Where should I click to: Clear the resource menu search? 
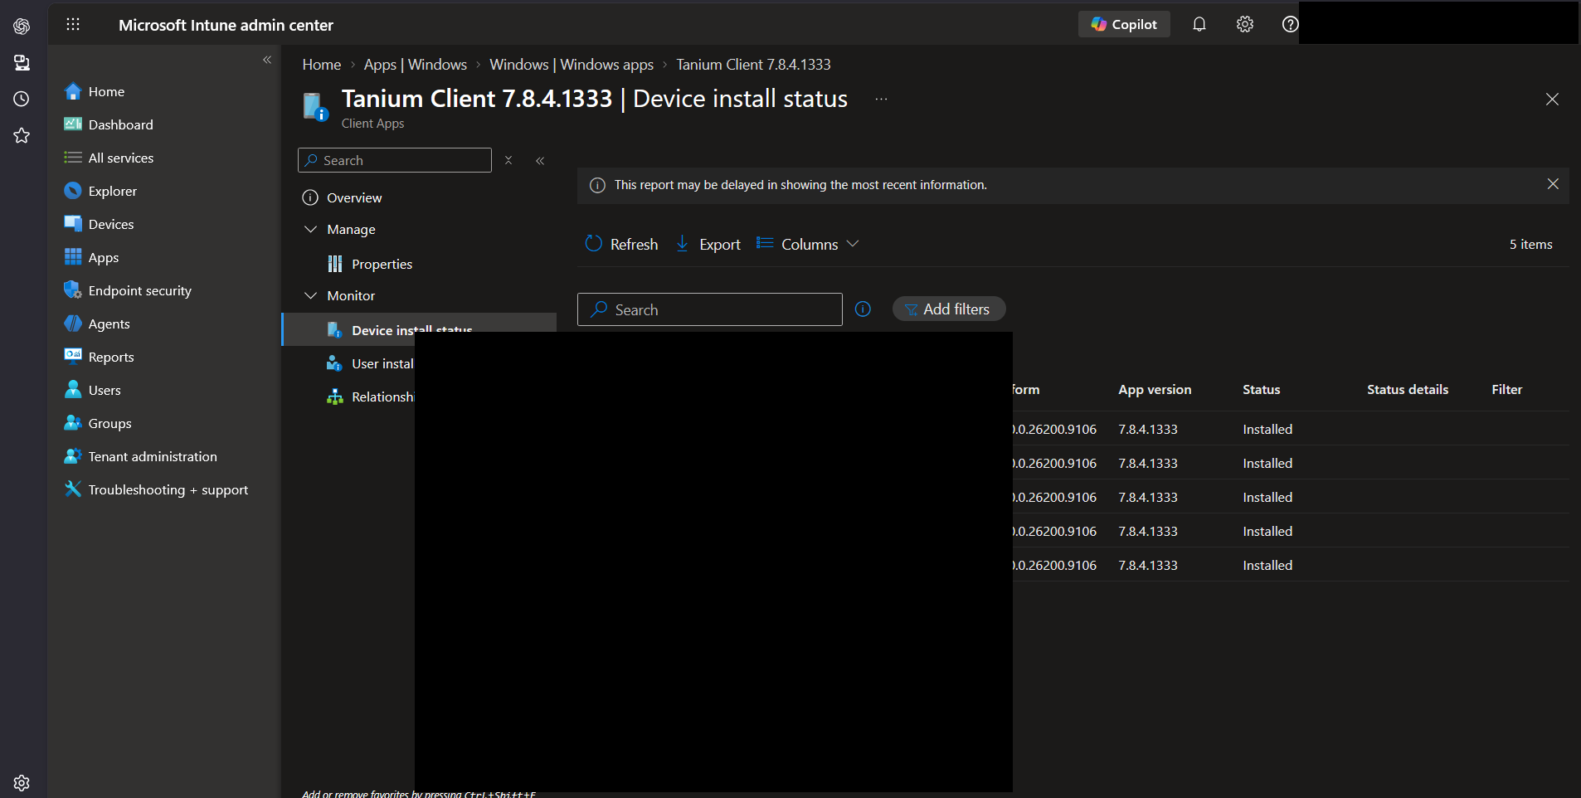point(508,160)
